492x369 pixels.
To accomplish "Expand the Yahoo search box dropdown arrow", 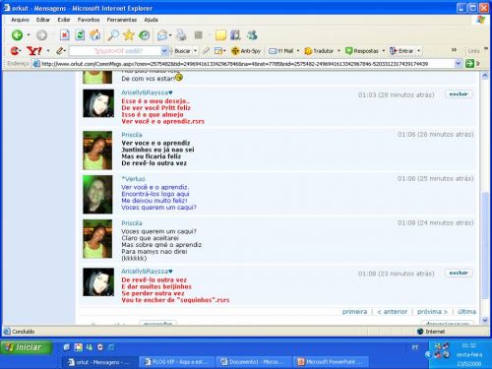I will [x=164, y=51].
